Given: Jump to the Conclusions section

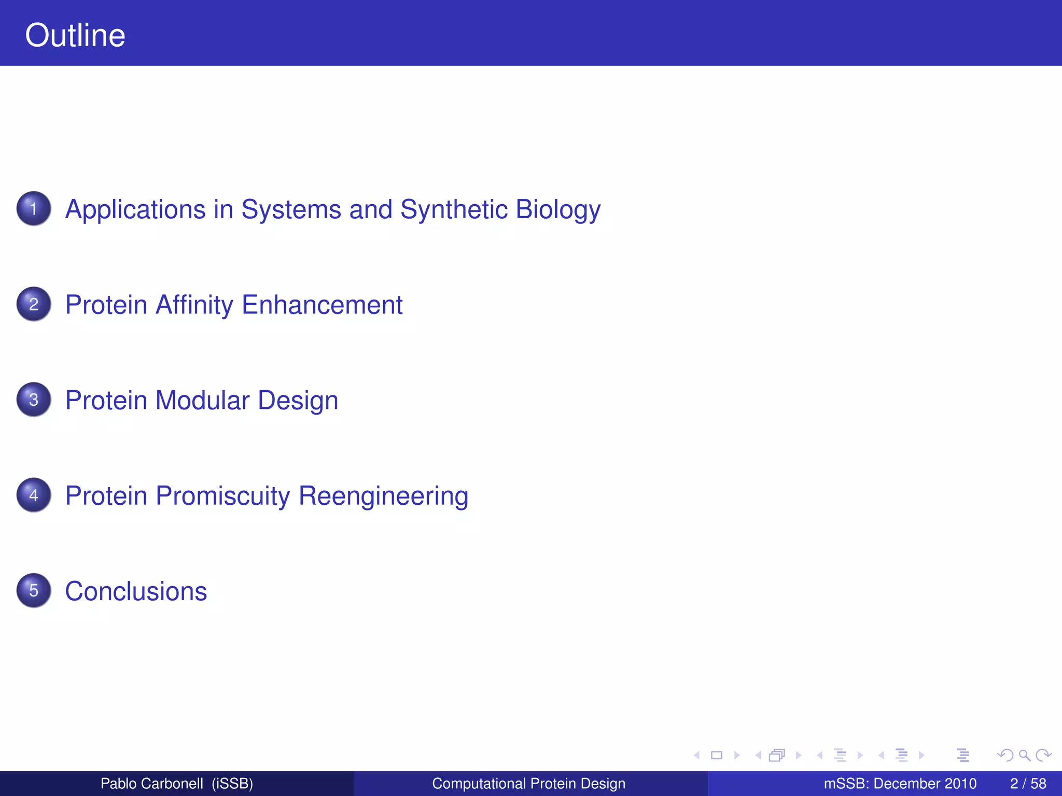Looking at the screenshot, I should pos(136,591).
